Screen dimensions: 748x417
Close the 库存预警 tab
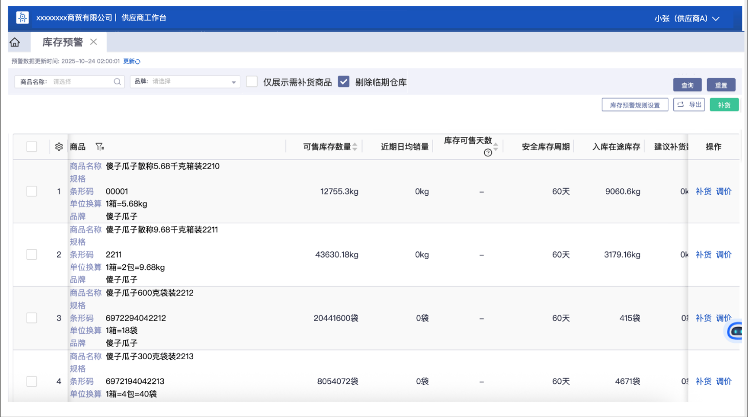94,42
